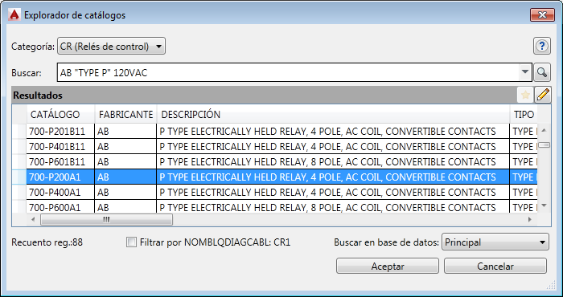Click the results list scroll down arrow

(x=544, y=205)
